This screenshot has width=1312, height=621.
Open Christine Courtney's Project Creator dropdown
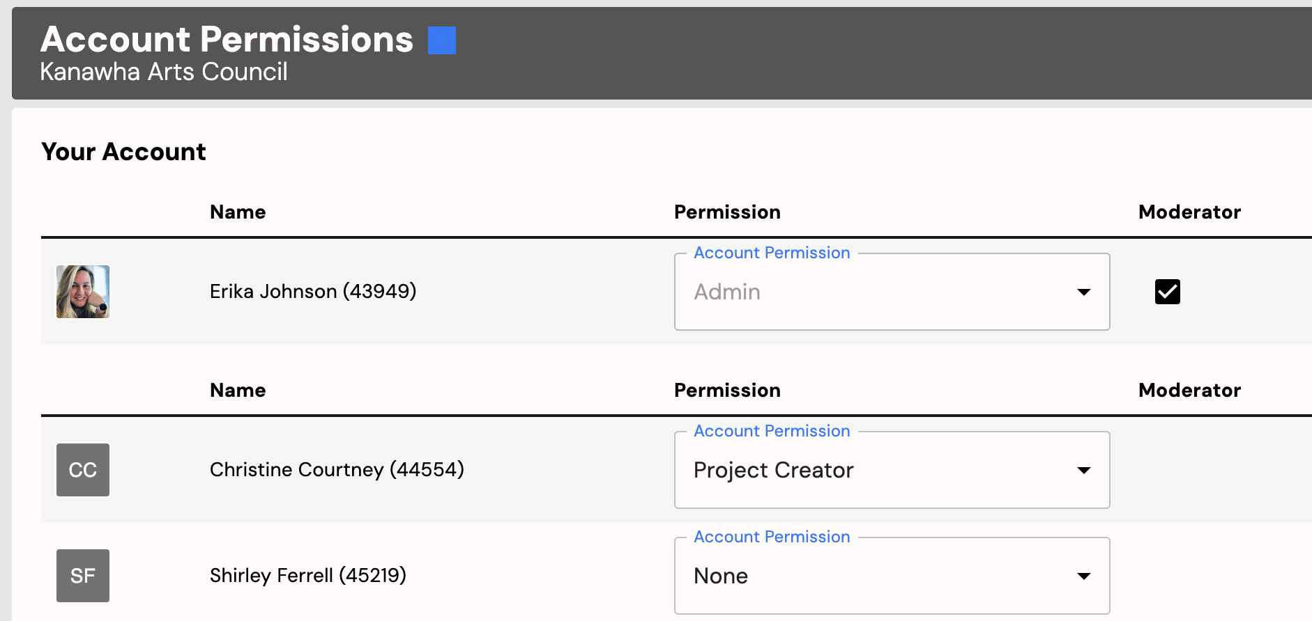892,470
